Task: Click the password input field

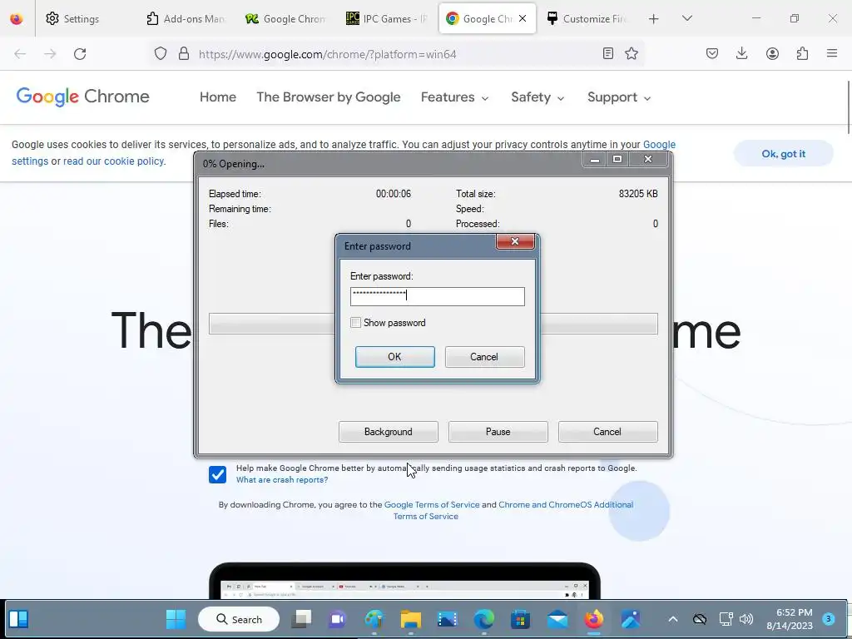Action: point(437,296)
